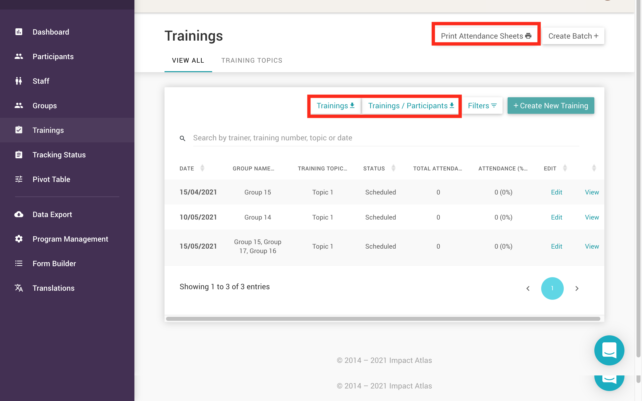642x401 pixels.
Task: Select the Translations language icon
Action: [19, 288]
